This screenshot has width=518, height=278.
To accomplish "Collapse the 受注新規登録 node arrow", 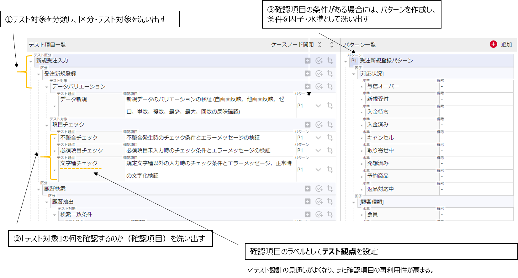I will 39,74.
